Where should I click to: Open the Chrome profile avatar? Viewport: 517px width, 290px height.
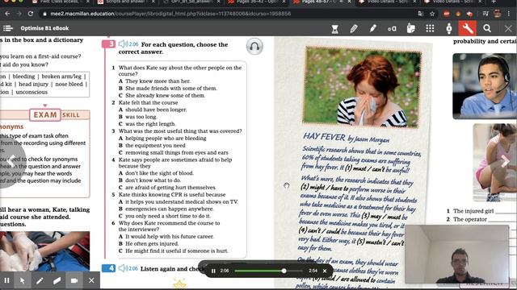tap(498, 14)
